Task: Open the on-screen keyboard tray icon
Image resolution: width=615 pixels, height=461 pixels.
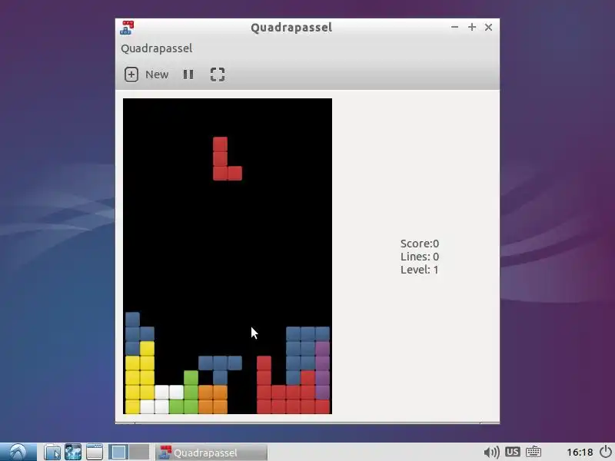Action: 534,452
